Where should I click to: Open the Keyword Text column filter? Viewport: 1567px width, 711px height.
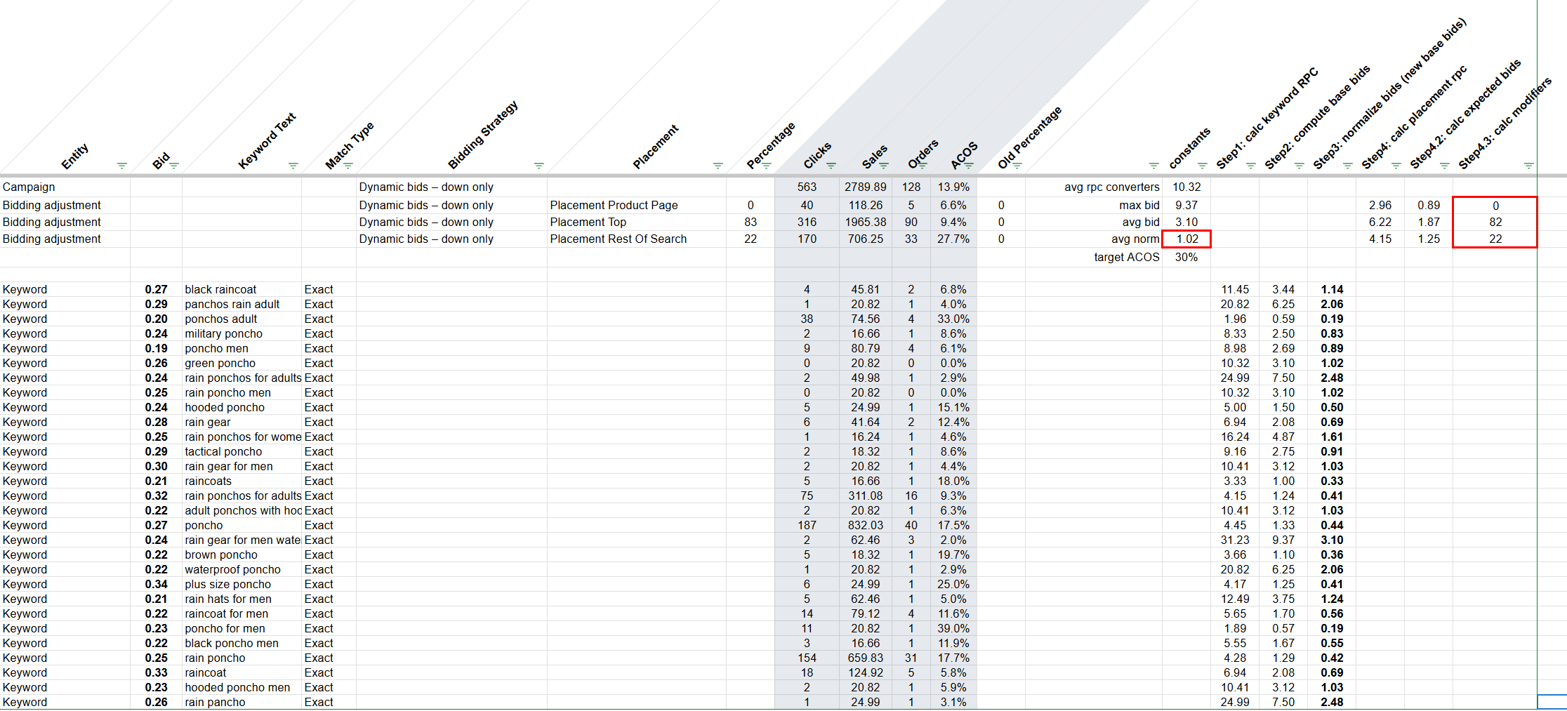(x=293, y=166)
